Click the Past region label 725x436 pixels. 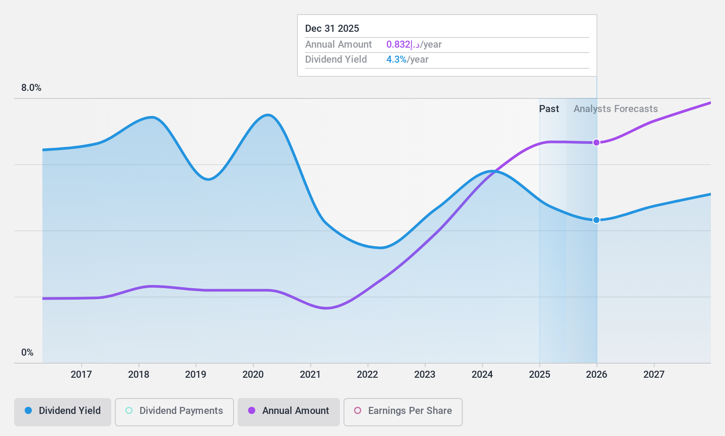[549, 109]
